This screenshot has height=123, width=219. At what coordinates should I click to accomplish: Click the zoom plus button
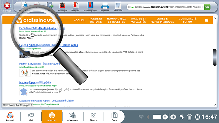(173, 117)
